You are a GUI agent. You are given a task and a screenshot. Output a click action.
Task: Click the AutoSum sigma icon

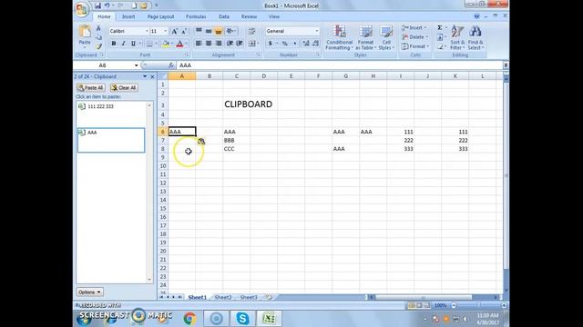(440, 27)
